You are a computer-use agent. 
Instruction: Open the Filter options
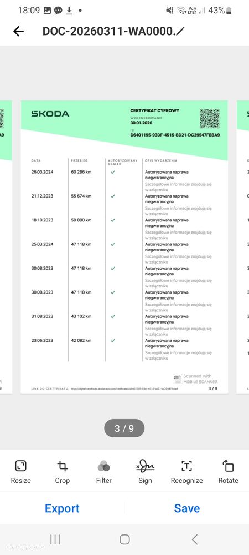tap(103, 472)
